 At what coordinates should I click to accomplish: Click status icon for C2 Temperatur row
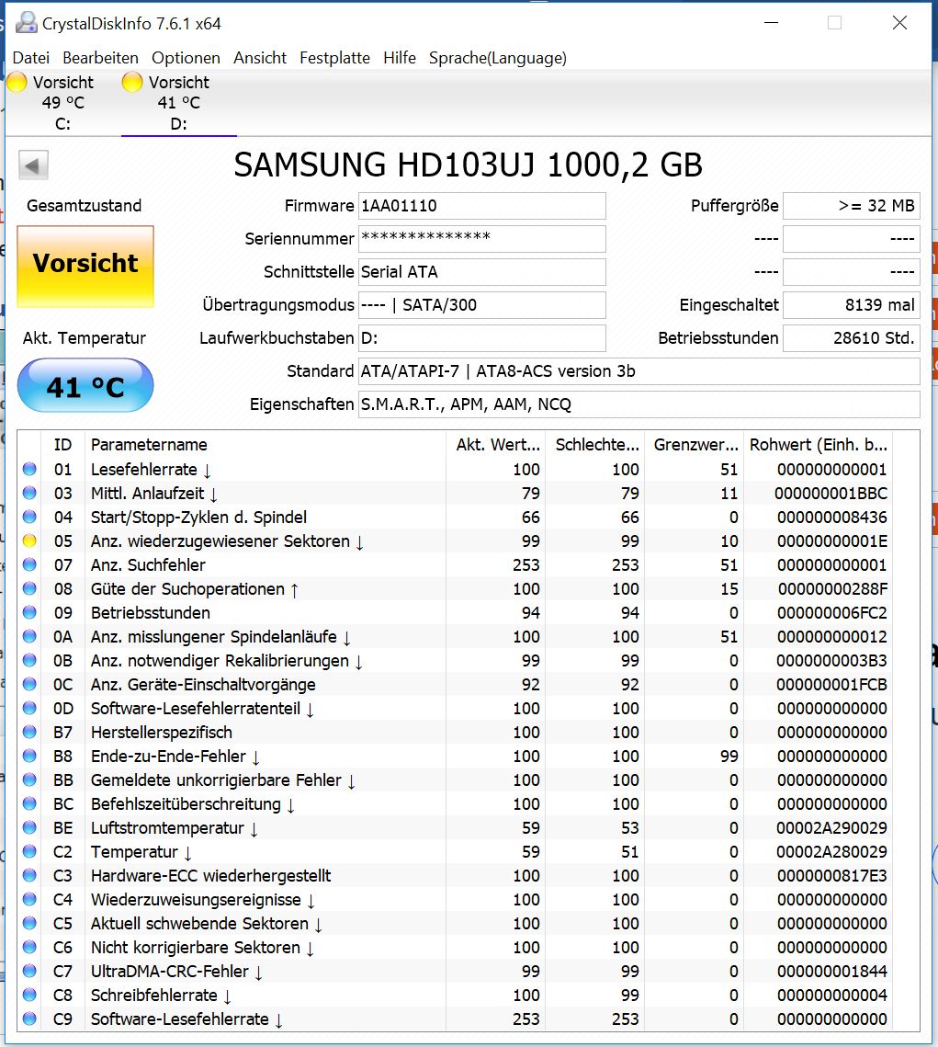(x=29, y=851)
